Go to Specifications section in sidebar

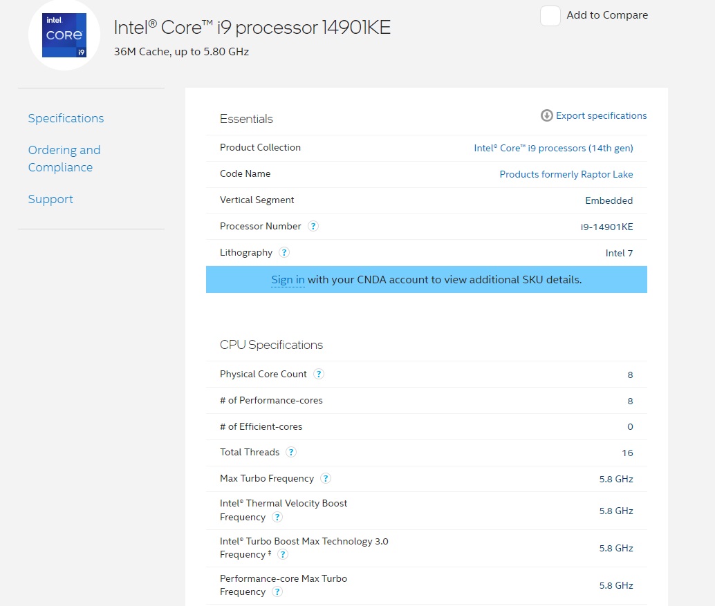66,118
